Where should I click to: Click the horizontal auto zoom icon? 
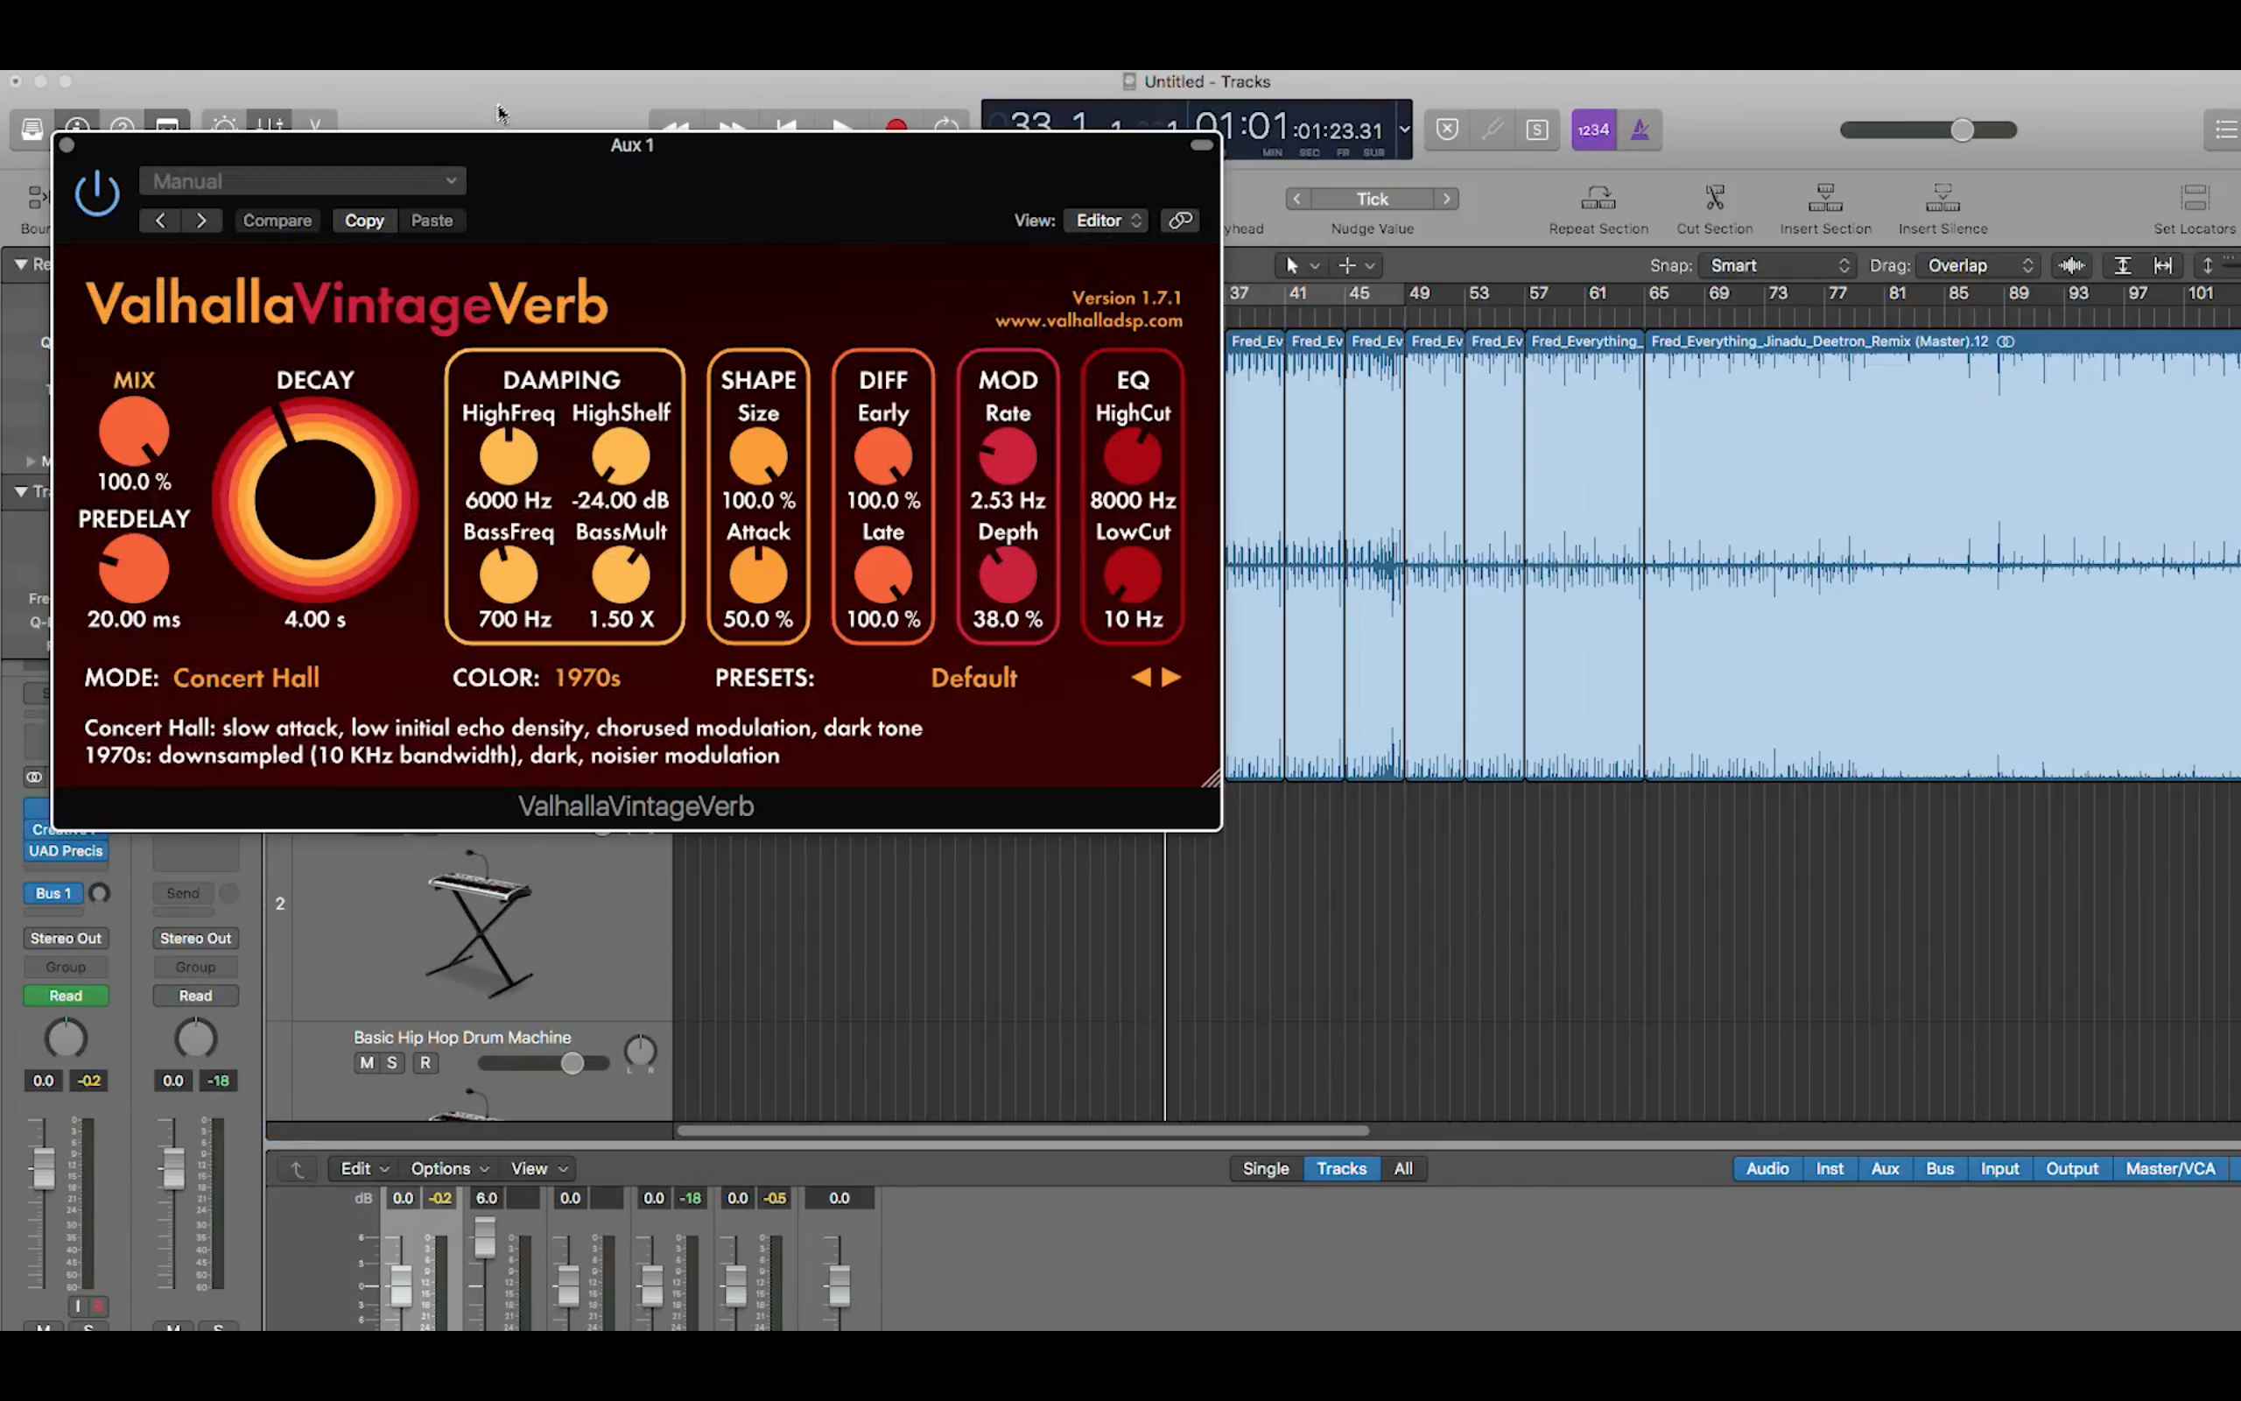pos(2162,266)
